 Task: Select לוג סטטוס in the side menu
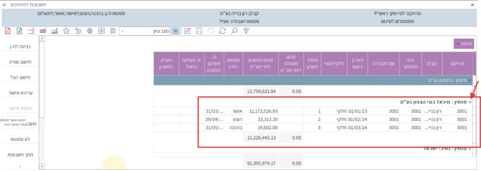(20, 139)
